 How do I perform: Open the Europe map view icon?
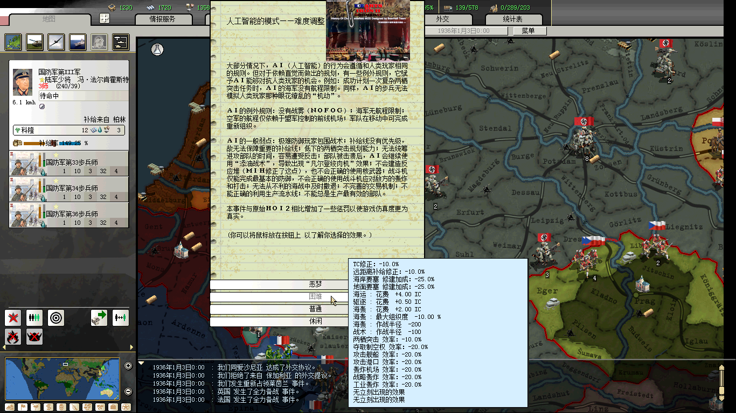13,41
